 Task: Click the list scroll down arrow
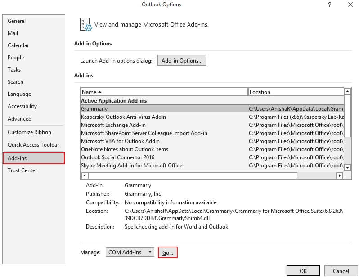coord(347,168)
